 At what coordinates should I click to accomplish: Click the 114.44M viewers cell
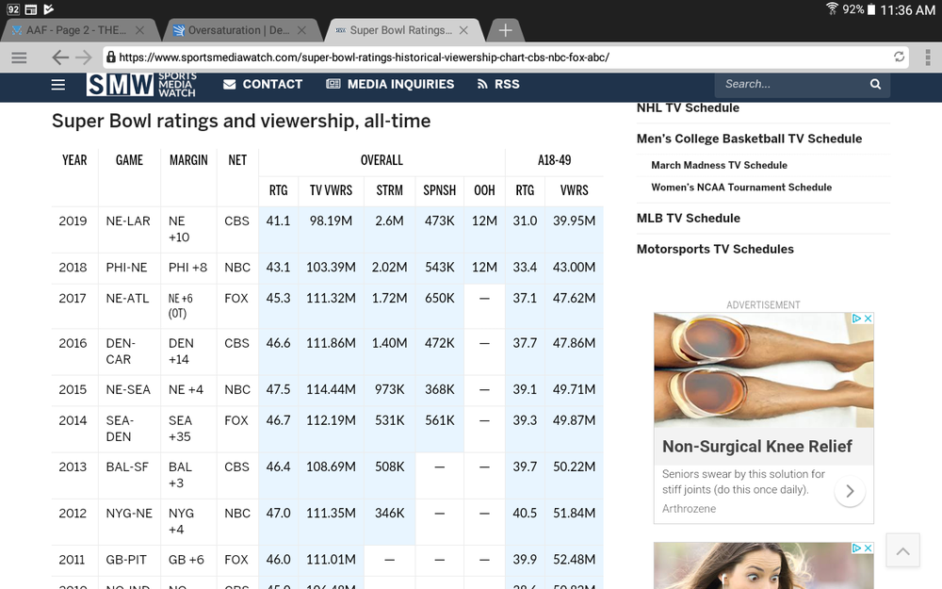pyautogui.click(x=331, y=389)
